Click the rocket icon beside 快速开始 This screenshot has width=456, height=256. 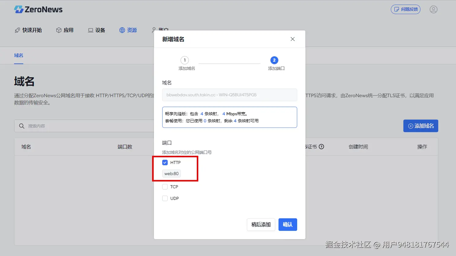click(x=17, y=30)
